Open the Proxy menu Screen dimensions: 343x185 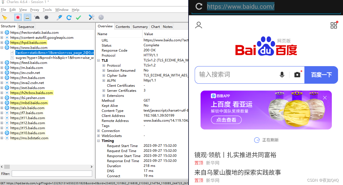pyautogui.click(x=35, y=9)
